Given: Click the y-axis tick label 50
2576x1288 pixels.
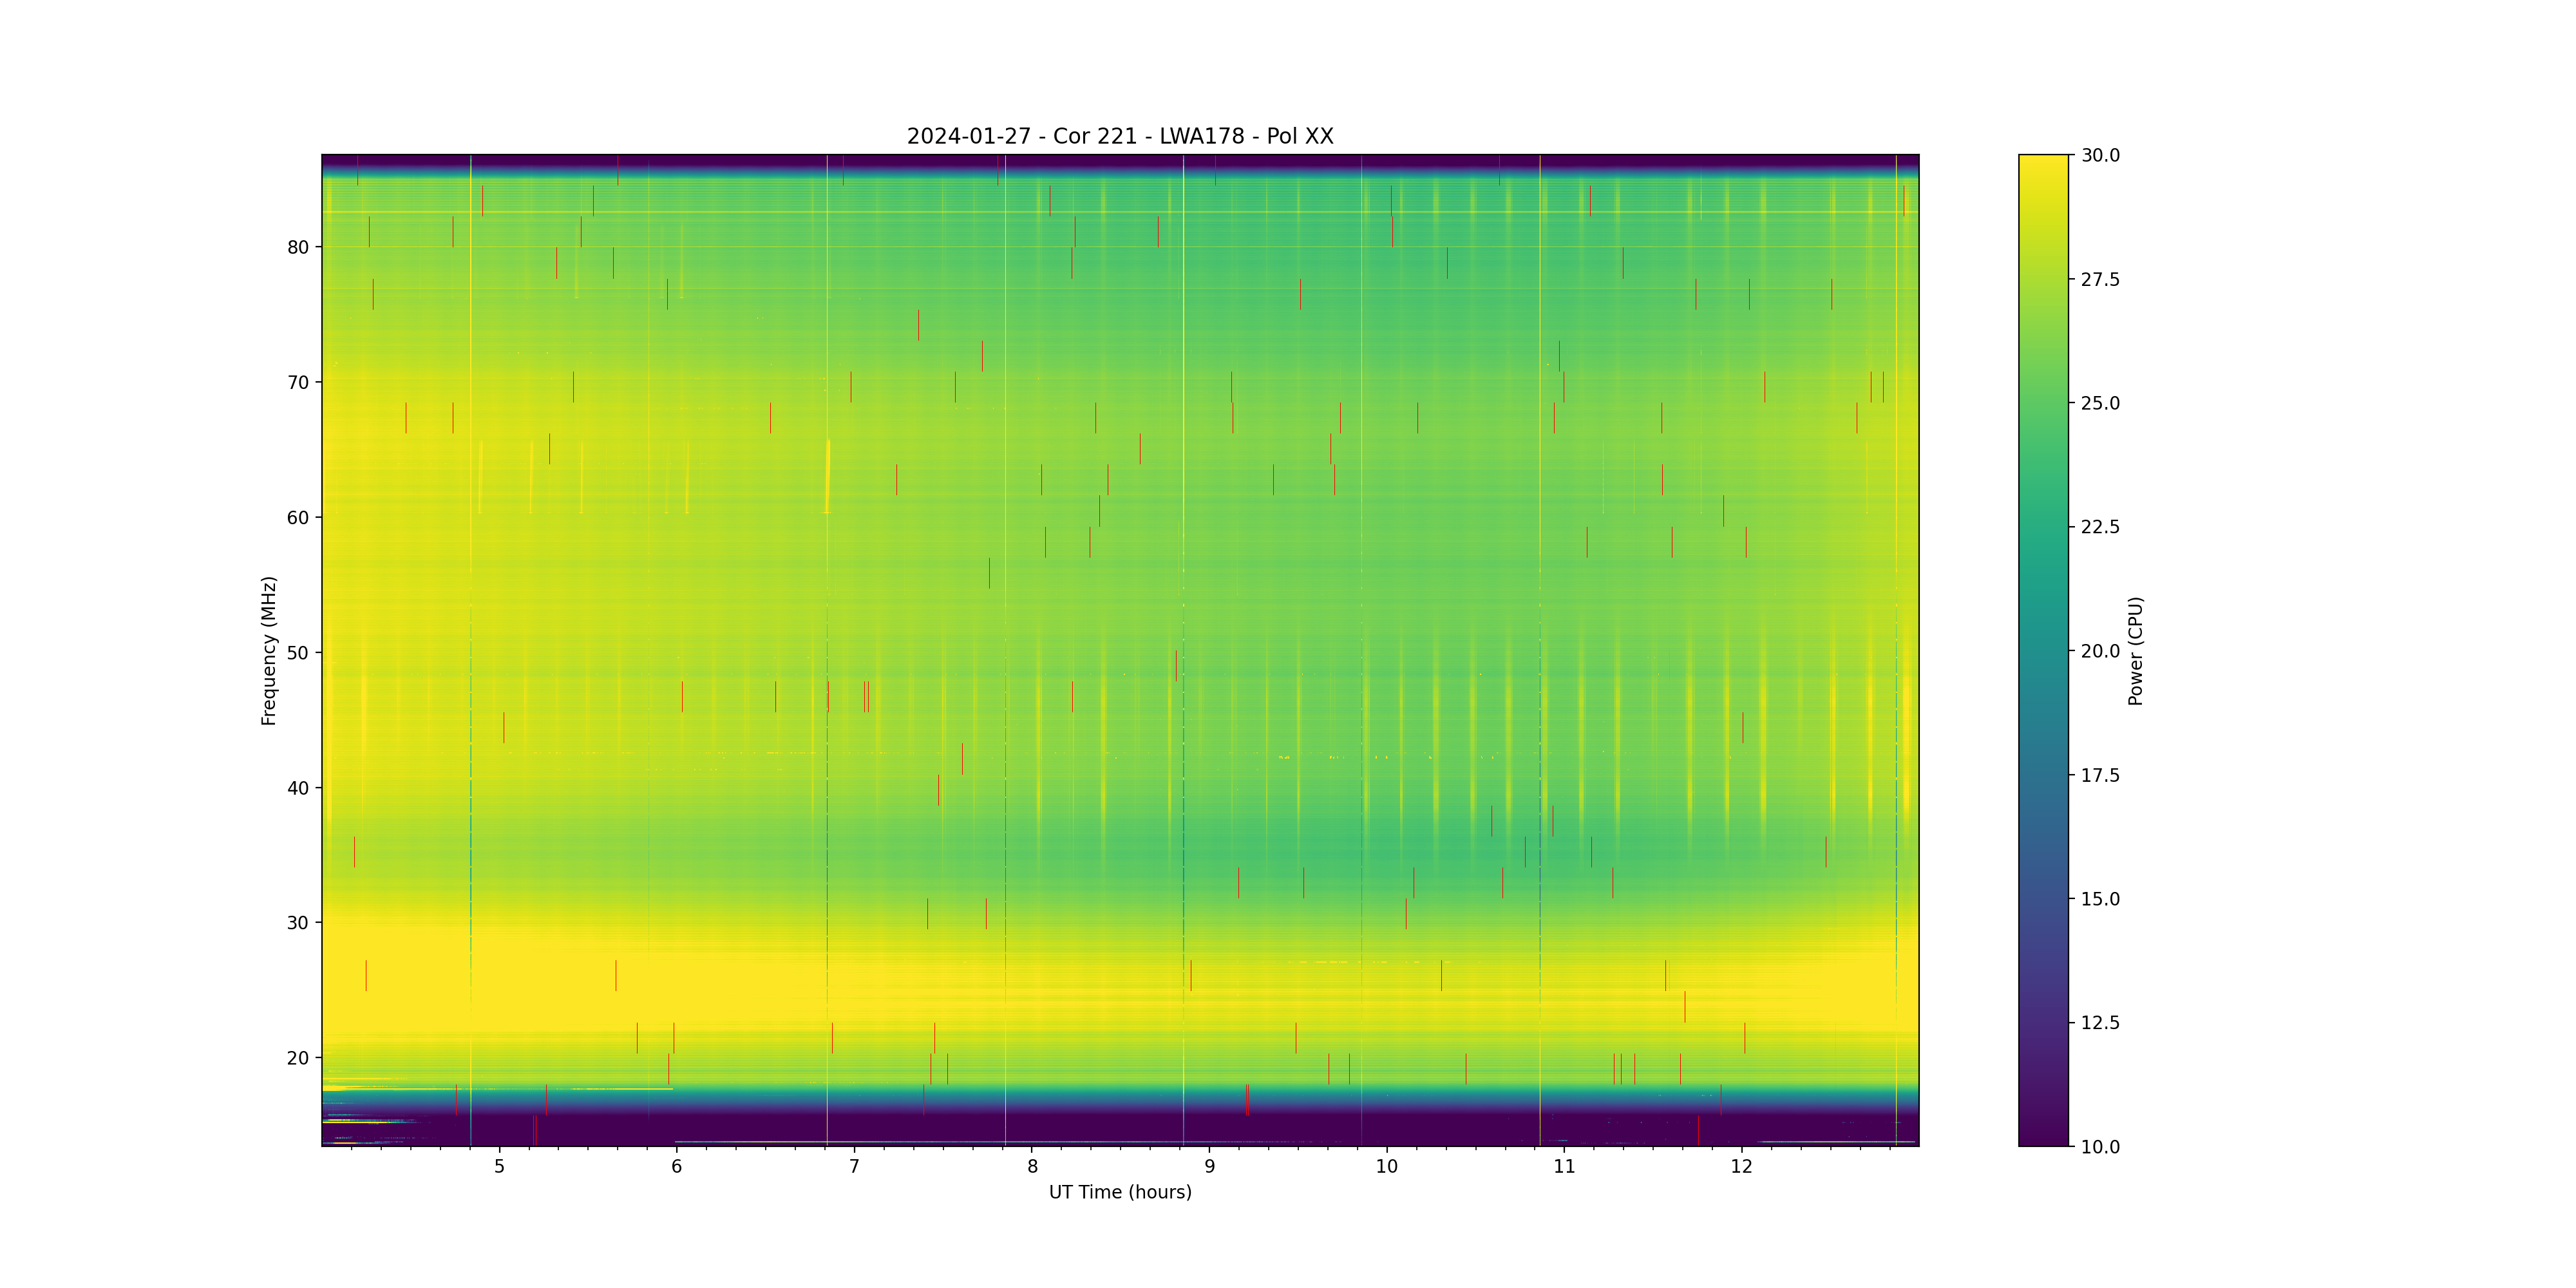Looking at the screenshot, I should [298, 653].
